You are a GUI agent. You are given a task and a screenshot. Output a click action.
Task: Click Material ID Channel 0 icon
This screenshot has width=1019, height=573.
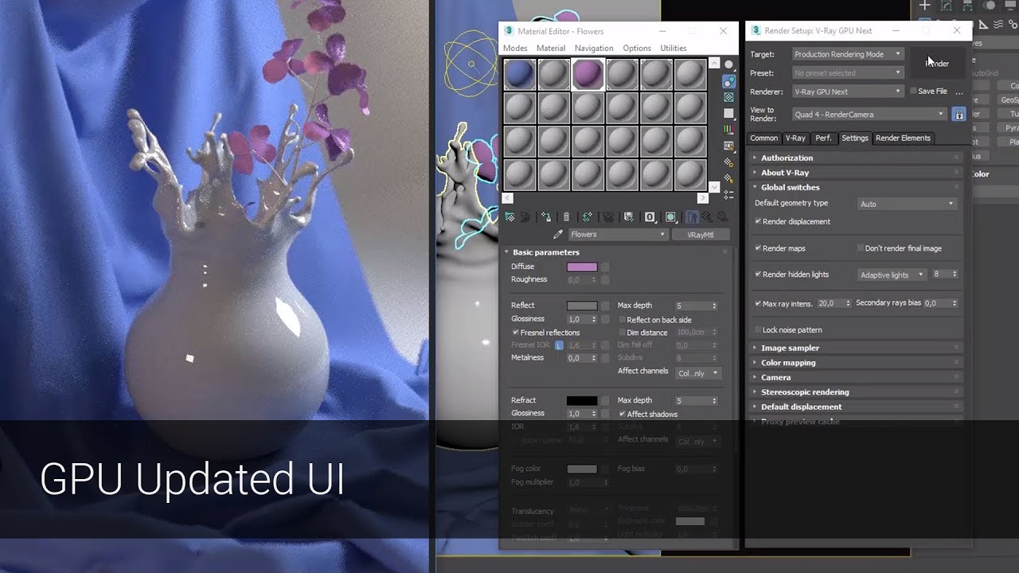(x=650, y=216)
